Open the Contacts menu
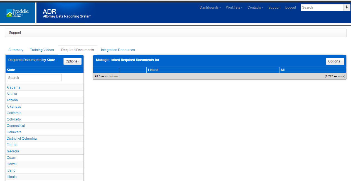The height and width of the screenshot is (181, 351). 255,7
